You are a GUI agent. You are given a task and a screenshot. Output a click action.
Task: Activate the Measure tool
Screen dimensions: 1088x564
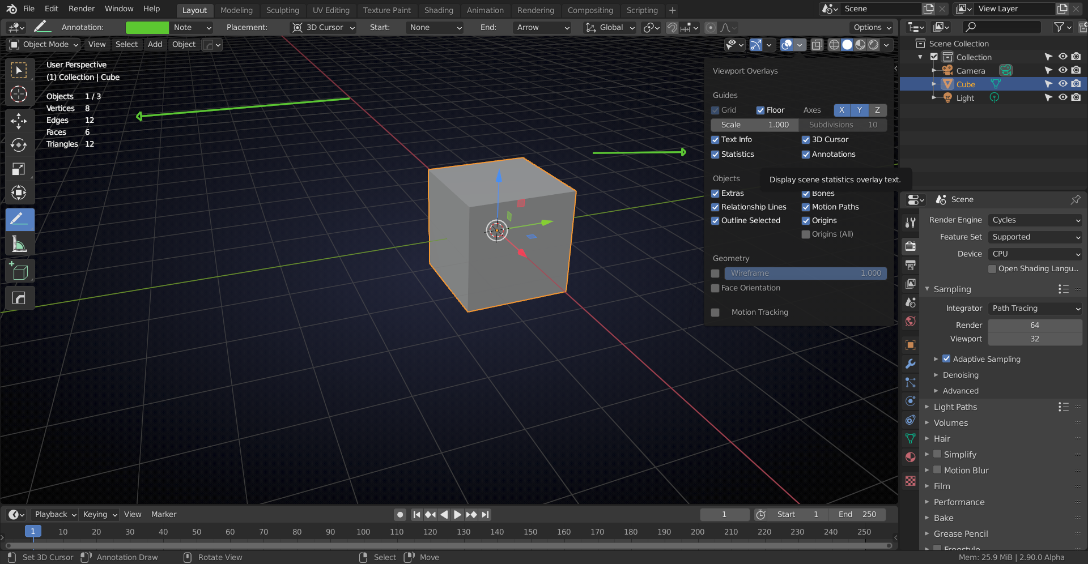coord(19,244)
